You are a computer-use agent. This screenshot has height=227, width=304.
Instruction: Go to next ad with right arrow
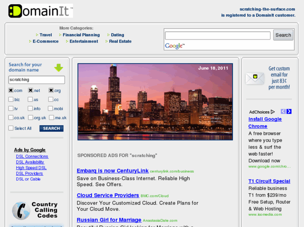[289, 112]
